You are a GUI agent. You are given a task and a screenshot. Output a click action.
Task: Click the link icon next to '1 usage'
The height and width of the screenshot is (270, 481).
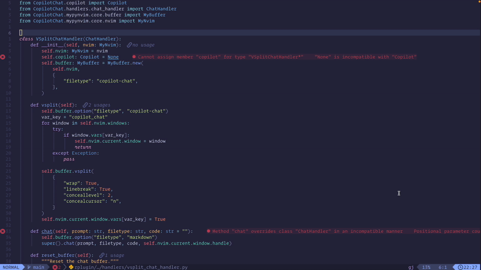(x=102, y=255)
